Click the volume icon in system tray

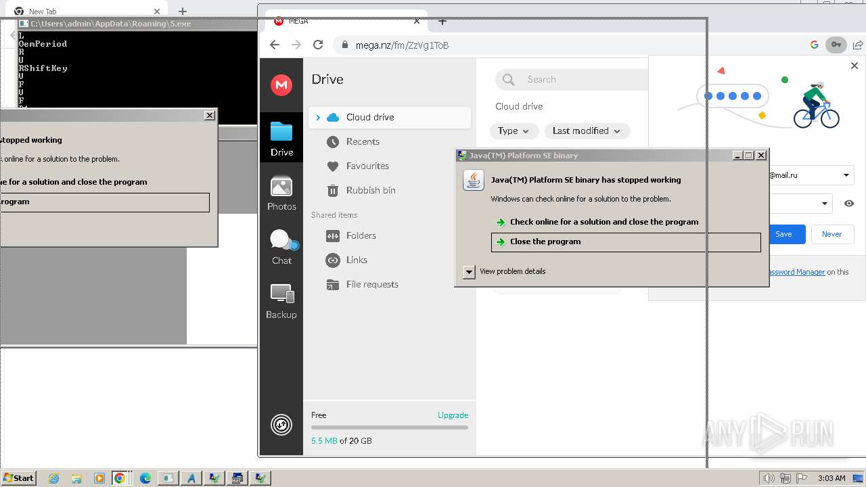click(769, 478)
